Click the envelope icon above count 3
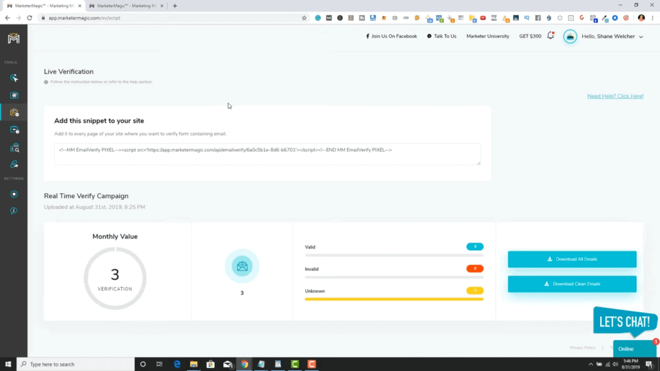 pos(242,266)
